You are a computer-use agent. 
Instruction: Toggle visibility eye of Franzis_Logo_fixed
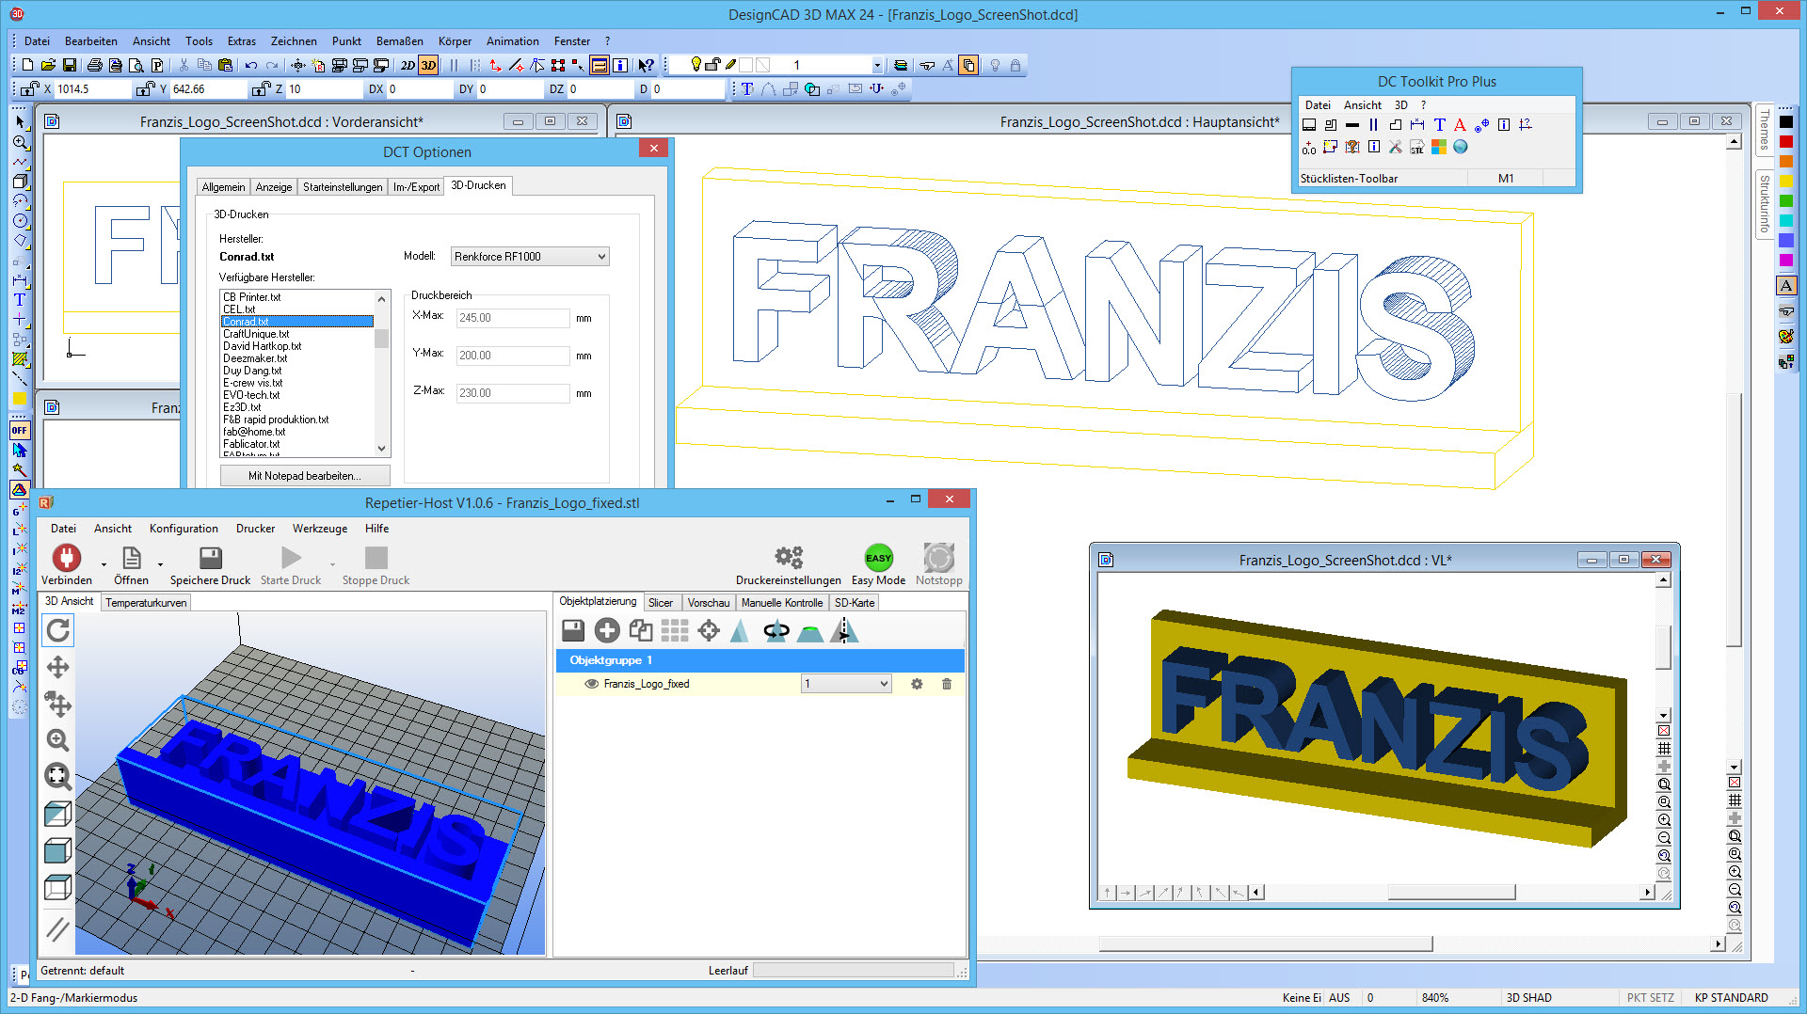[x=591, y=685]
